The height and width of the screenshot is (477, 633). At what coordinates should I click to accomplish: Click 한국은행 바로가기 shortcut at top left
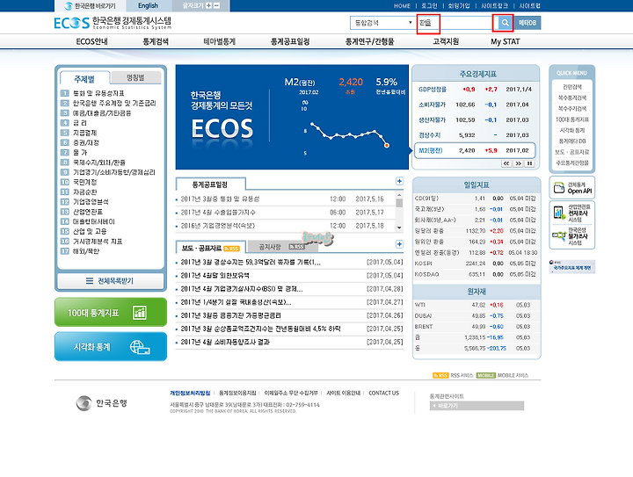(90, 6)
